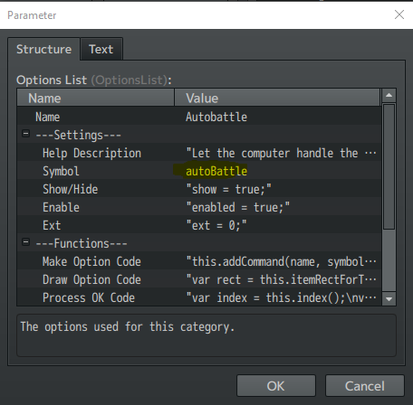413x405 pixels.
Task: Click the "show = true;" value
Action: pos(228,189)
